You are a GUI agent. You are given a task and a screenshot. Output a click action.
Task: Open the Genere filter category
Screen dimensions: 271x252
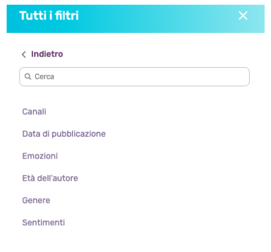[x=36, y=200]
